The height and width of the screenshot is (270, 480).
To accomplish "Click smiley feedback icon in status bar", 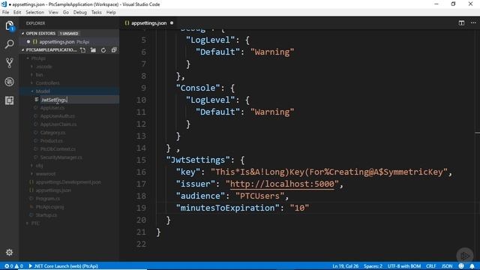I will [461, 266].
